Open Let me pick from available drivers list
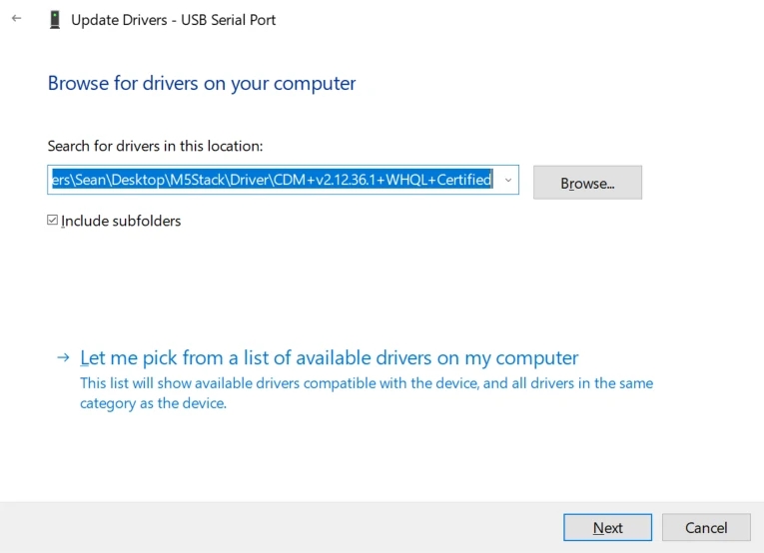 (x=329, y=357)
